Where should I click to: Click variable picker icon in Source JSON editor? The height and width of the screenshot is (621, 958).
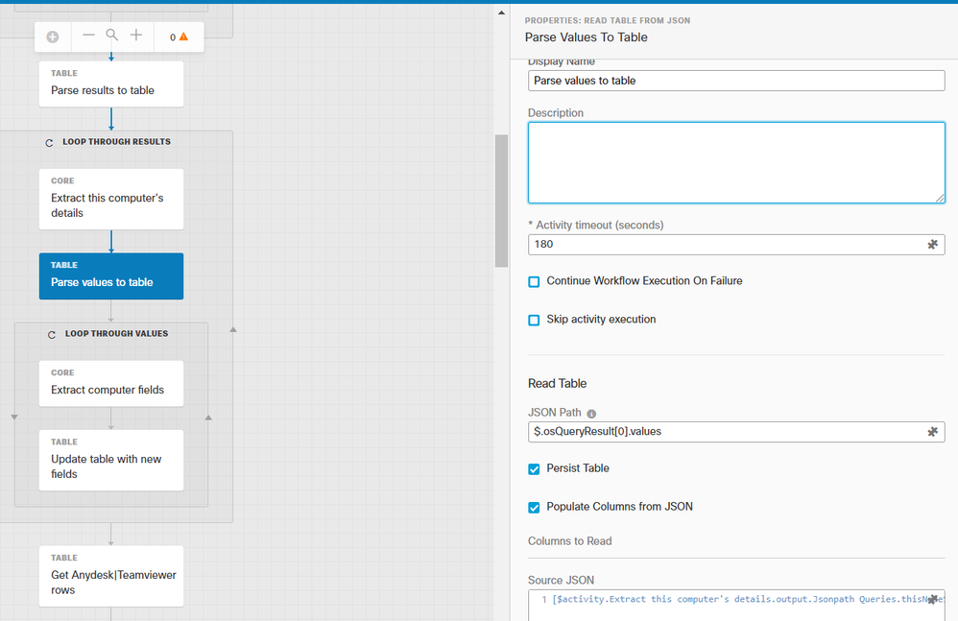point(932,600)
